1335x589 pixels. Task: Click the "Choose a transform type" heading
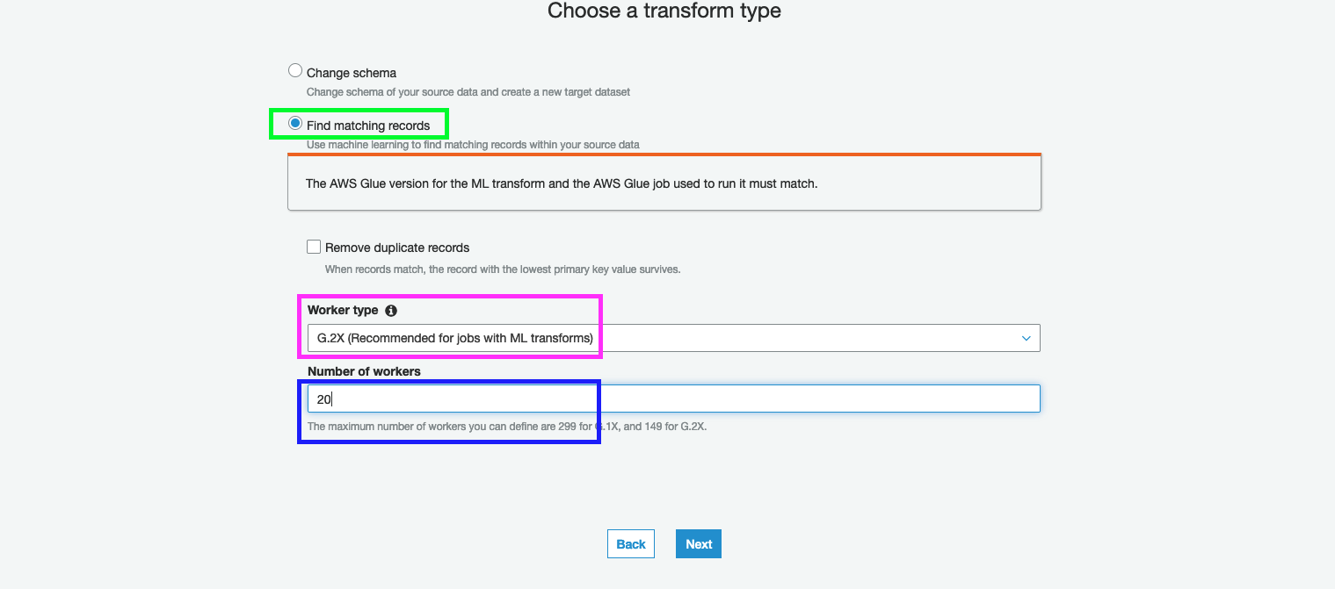tap(664, 11)
